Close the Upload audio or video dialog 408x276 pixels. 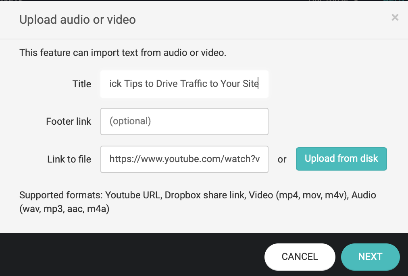click(395, 18)
